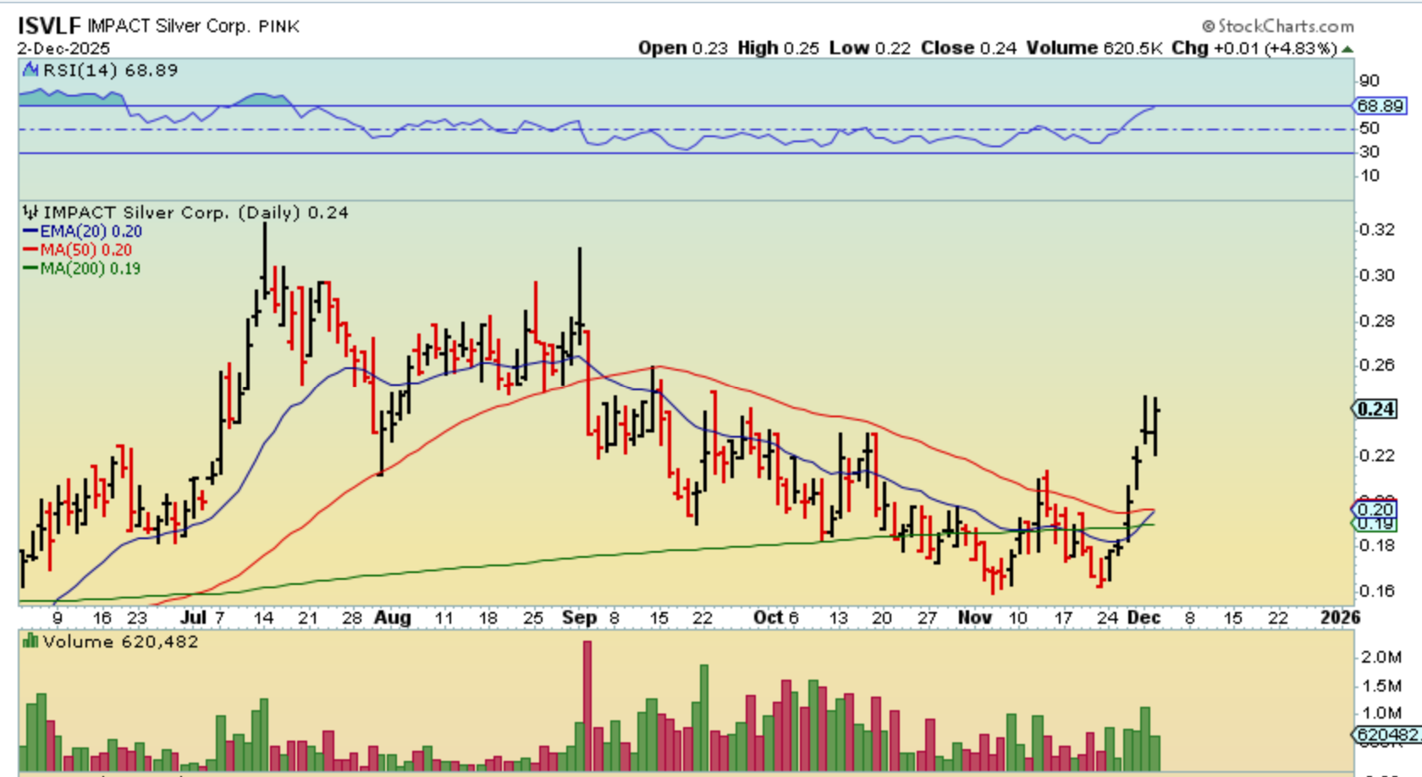Screen dimensions: 1422x777
Task: Click the Chg +0.01 (+4.83%) value
Action: point(1254,48)
